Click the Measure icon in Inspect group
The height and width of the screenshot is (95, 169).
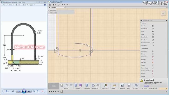114,85
